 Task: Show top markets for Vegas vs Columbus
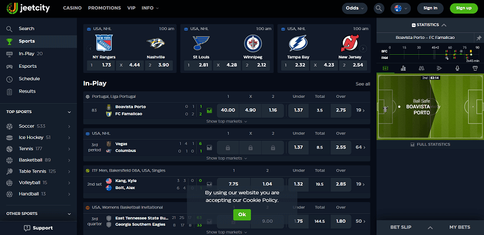point(226,158)
